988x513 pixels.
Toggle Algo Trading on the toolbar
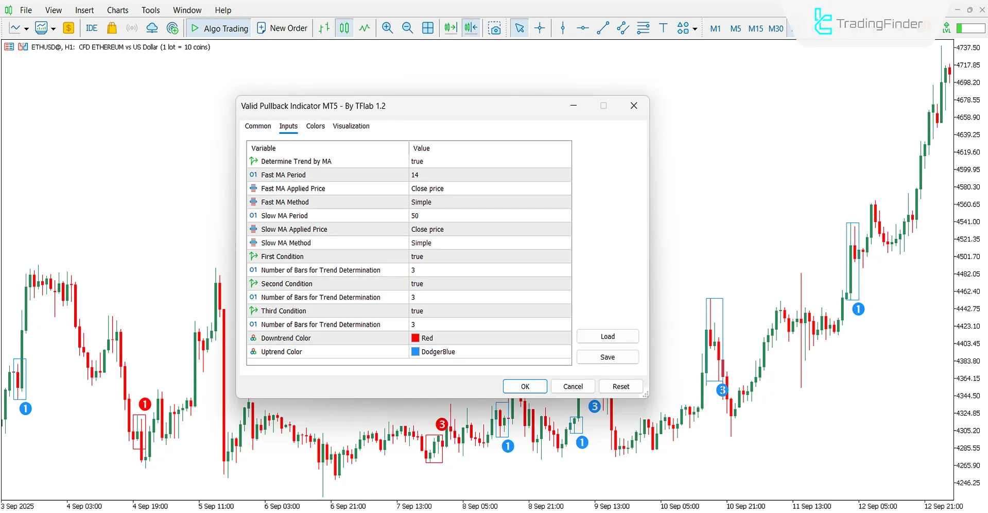pos(218,28)
